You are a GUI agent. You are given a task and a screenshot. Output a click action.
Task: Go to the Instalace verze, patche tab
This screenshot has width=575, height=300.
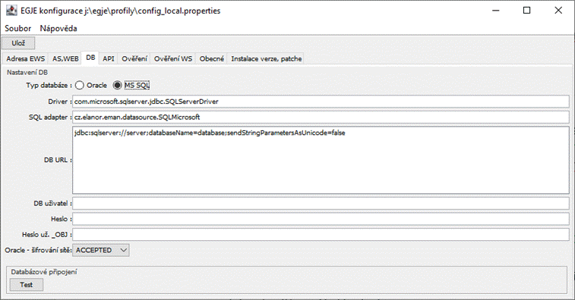(x=266, y=58)
